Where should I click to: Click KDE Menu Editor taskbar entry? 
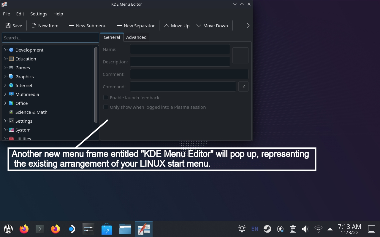[144, 229]
